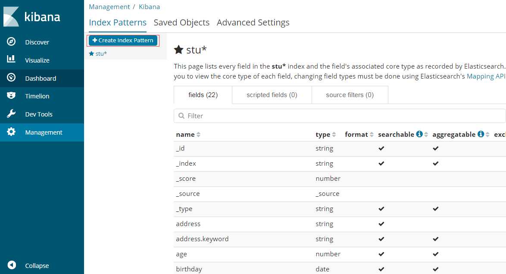Open Dev Tools wrench icon
The image size is (506, 274).
click(x=11, y=114)
